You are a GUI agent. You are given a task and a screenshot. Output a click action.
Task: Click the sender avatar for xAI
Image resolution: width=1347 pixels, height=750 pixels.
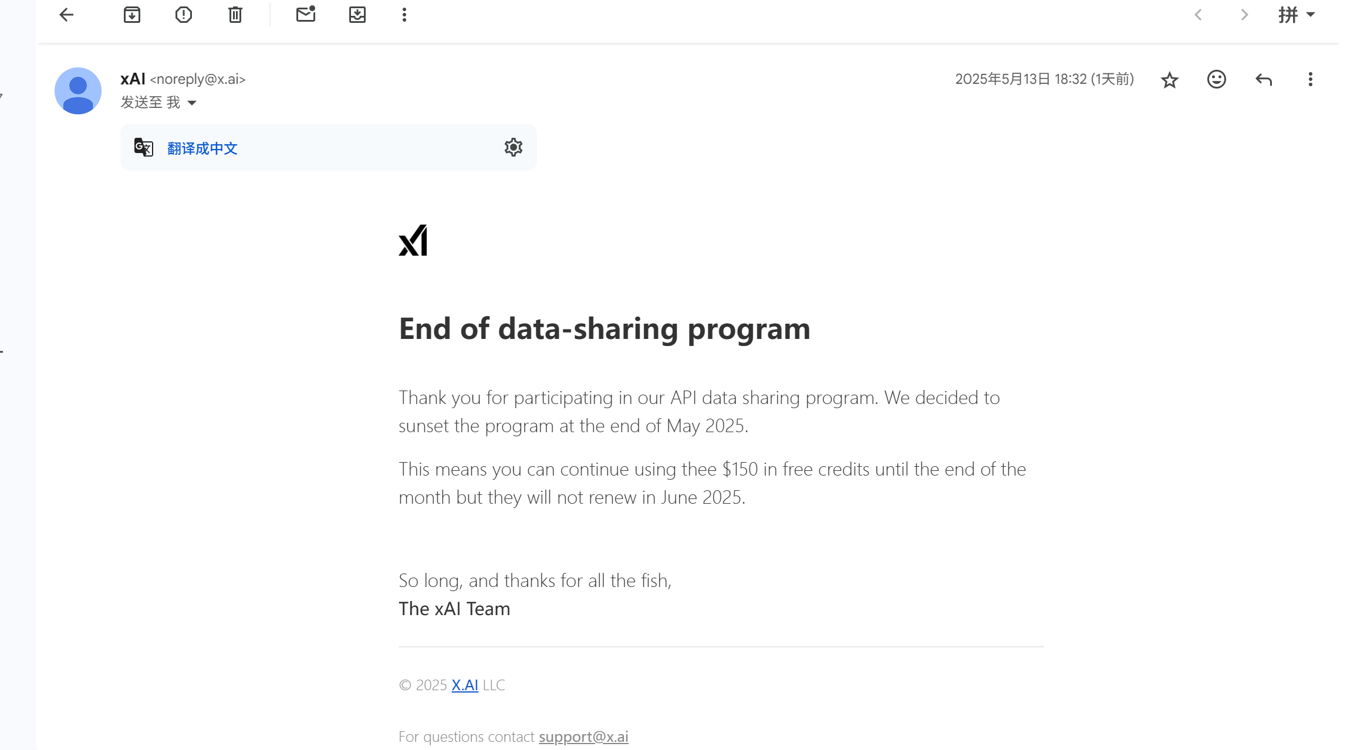point(78,91)
